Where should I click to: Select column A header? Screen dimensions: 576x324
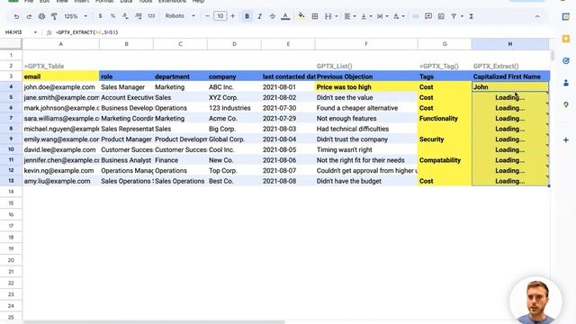click(60, 44)
